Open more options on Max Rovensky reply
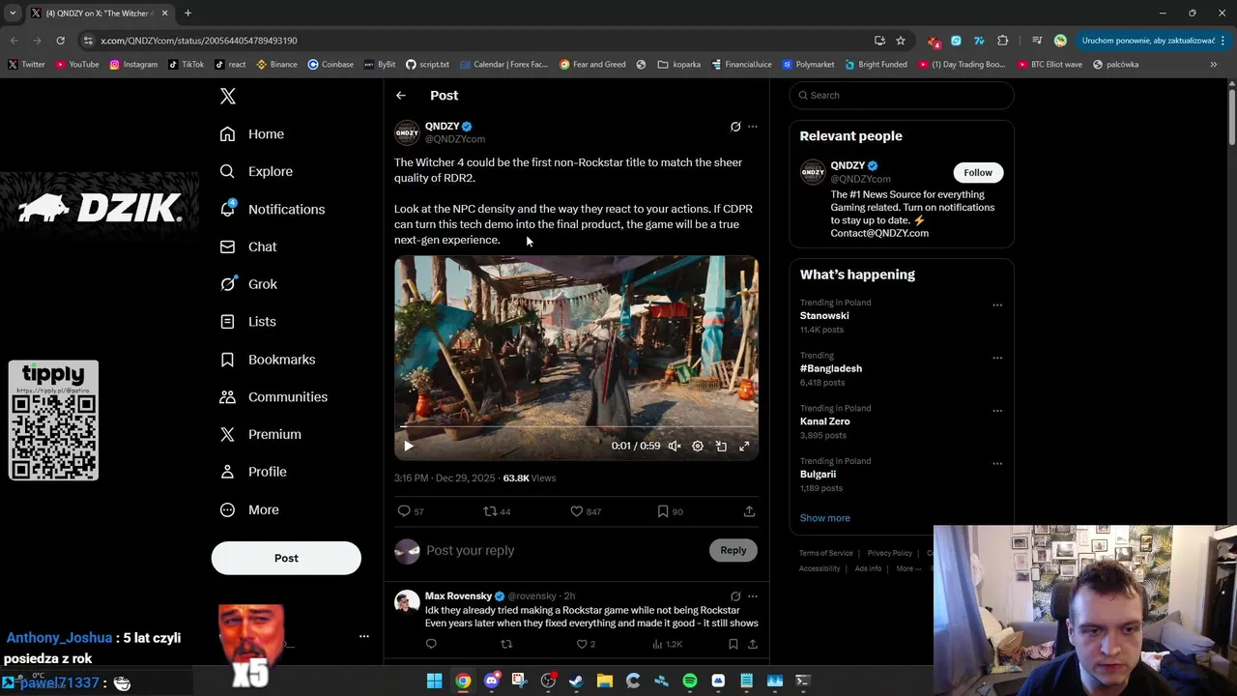Image resolution: width=1237 pixels, height=696 pixels. coord(753,596)
